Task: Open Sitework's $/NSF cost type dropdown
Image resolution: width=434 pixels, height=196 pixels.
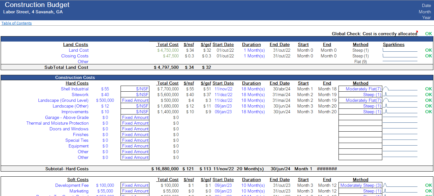Action: click(x=135, y=95)
